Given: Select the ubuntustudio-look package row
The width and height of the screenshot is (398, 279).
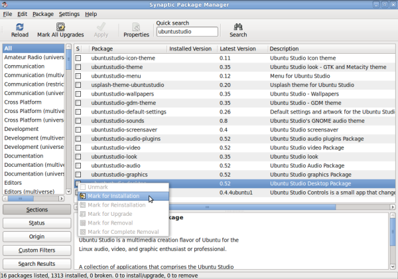Looking at the screenshot, I should coord(235,157).
